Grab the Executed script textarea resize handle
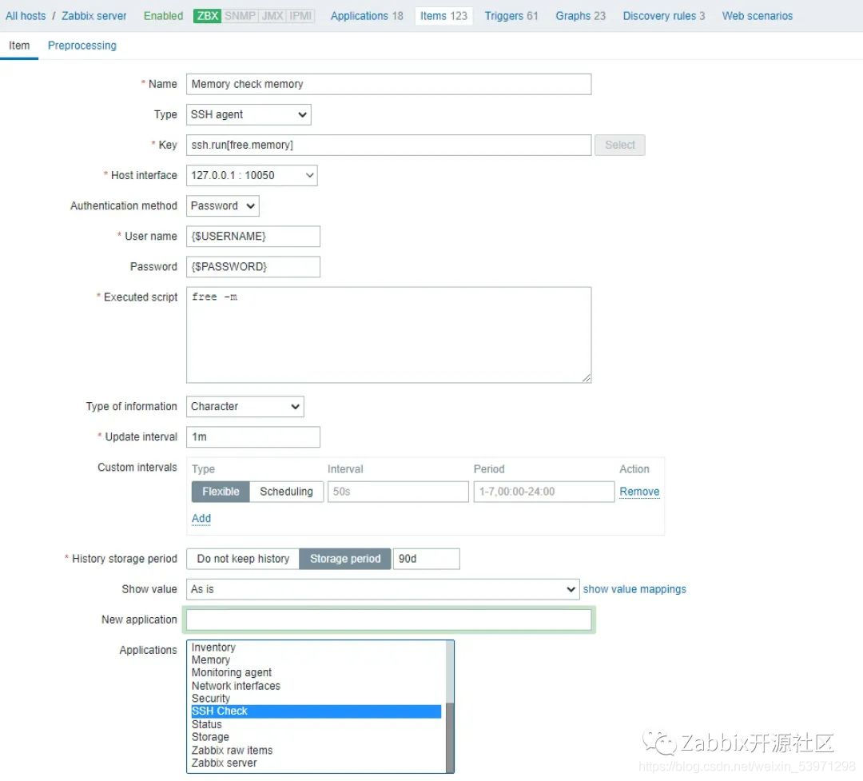Viewport: 863px width, 781px height. pyautogui.click(x=587, y=378)
